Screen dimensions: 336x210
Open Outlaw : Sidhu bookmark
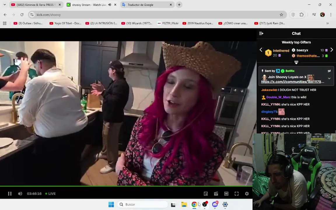[28, 23]
